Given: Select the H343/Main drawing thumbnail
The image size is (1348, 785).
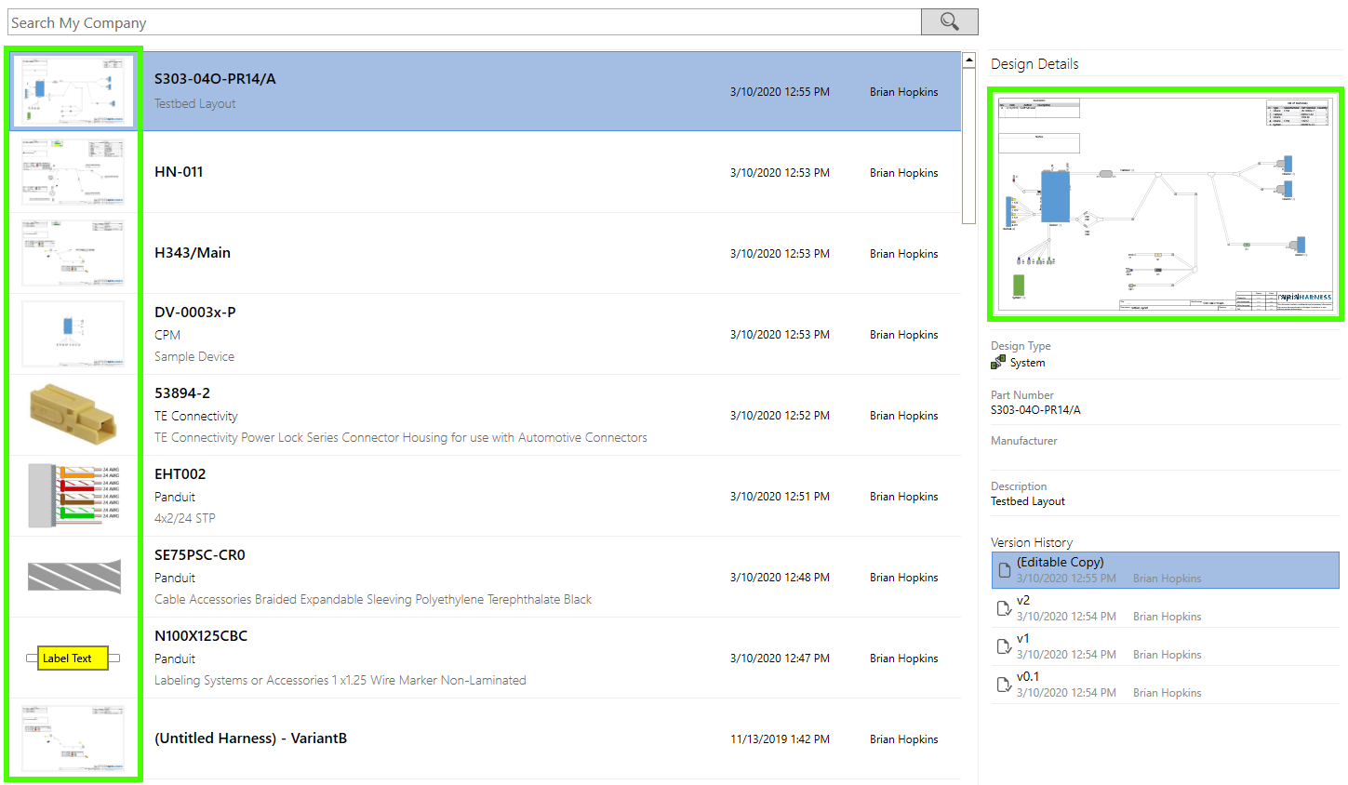Looking at the screenshot, I should coord(73,253).
